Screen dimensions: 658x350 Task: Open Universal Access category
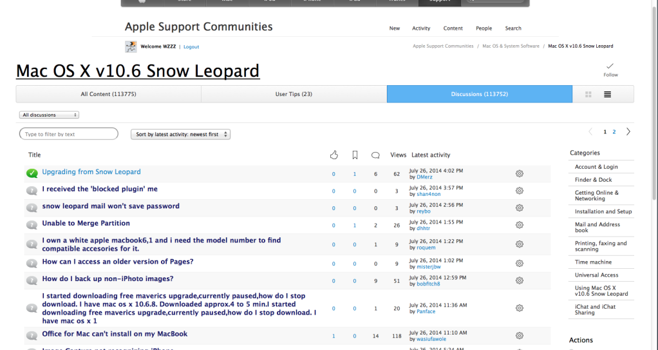coord(597,275)
